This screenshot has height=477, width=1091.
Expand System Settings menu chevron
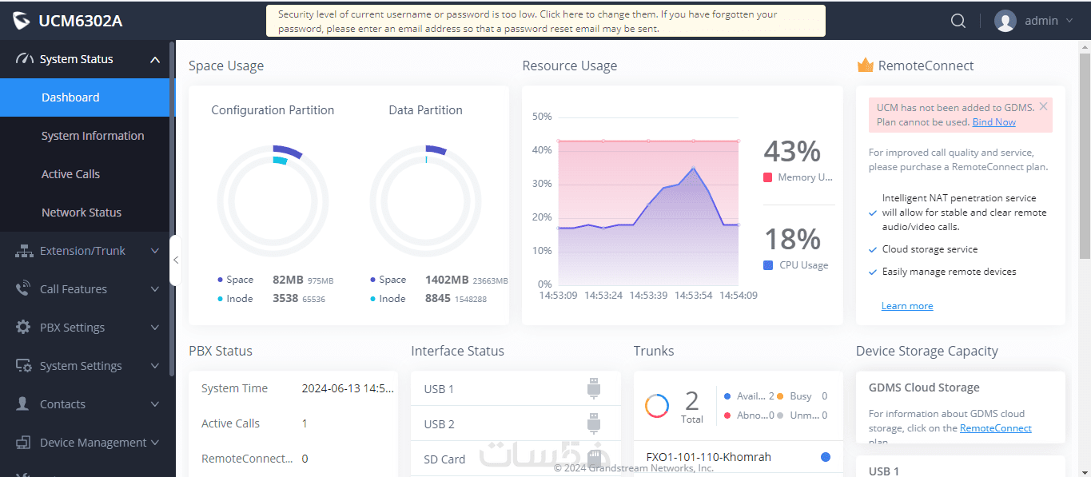[155, 366]
